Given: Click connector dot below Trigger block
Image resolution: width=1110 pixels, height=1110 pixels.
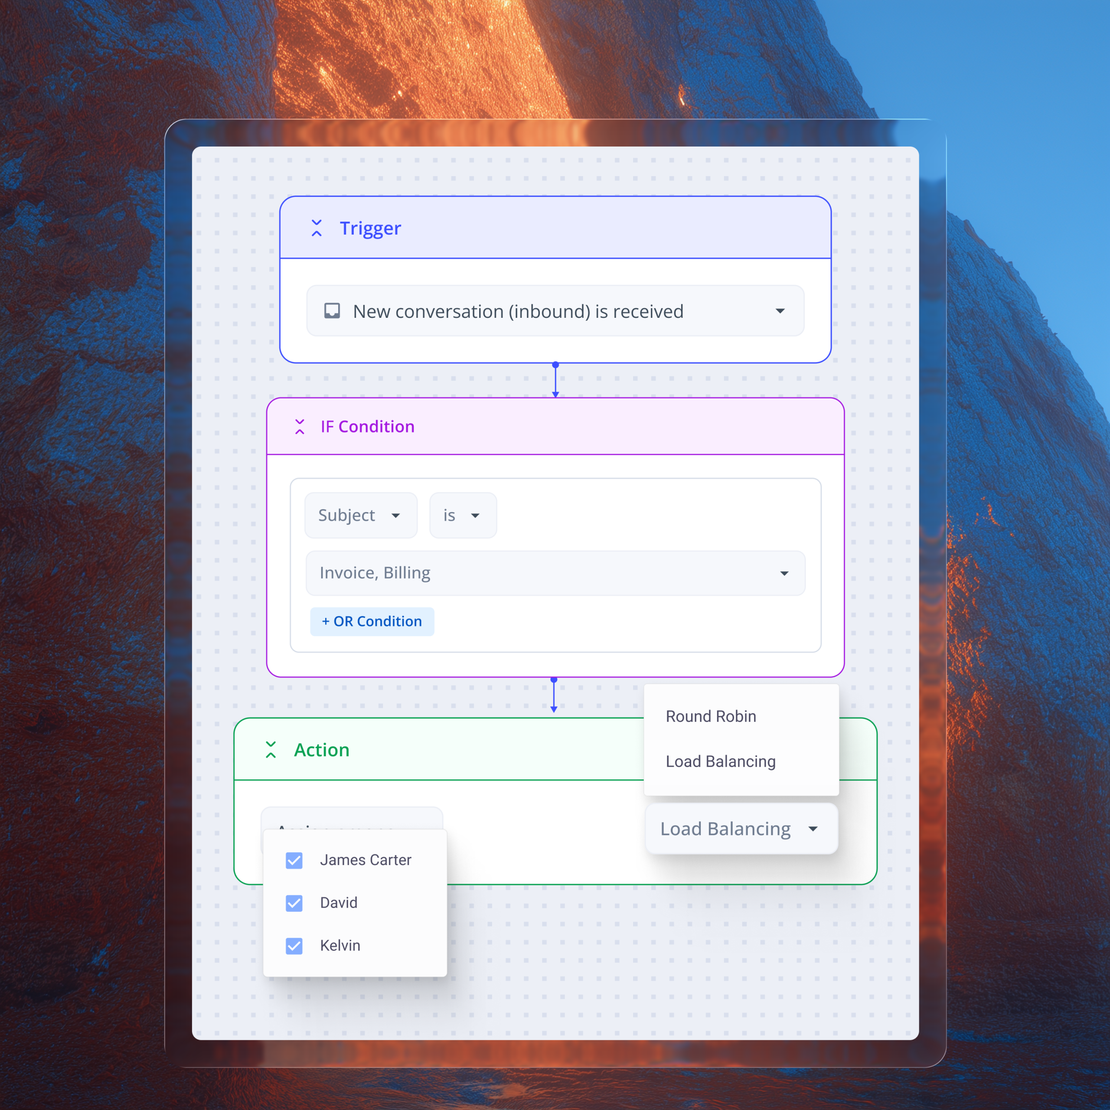Looking at the screenshot, I should 555,365.
